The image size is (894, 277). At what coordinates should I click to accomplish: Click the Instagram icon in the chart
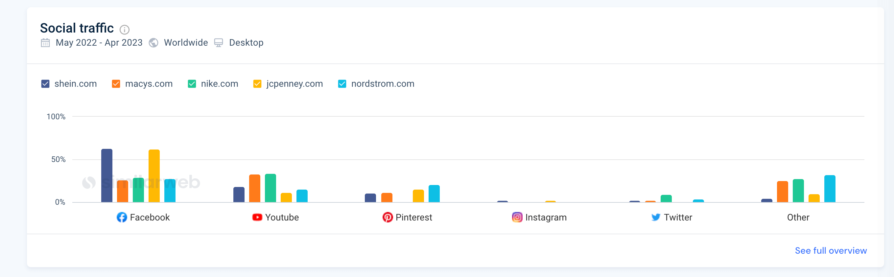(x=517, y=217)
